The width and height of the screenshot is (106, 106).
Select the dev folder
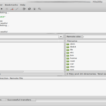click(72, 67)
